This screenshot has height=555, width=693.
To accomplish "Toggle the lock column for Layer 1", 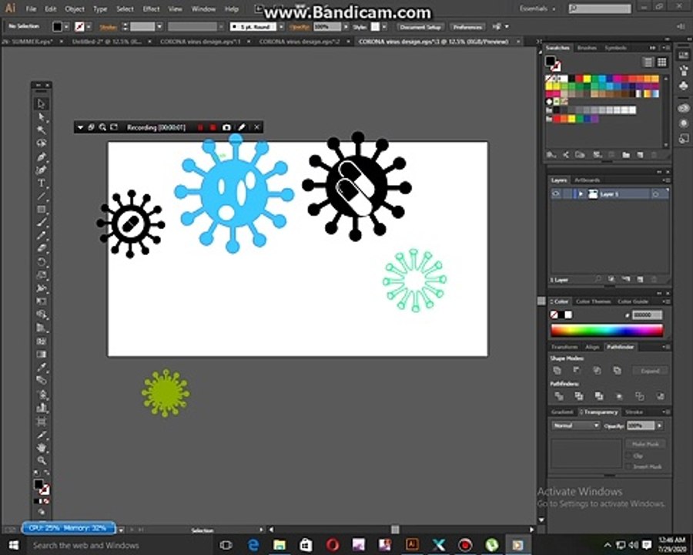I will tap(568, 193).
